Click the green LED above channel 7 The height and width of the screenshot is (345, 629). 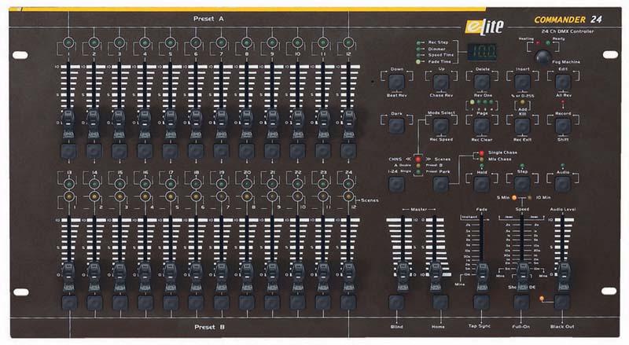(221, 42)
